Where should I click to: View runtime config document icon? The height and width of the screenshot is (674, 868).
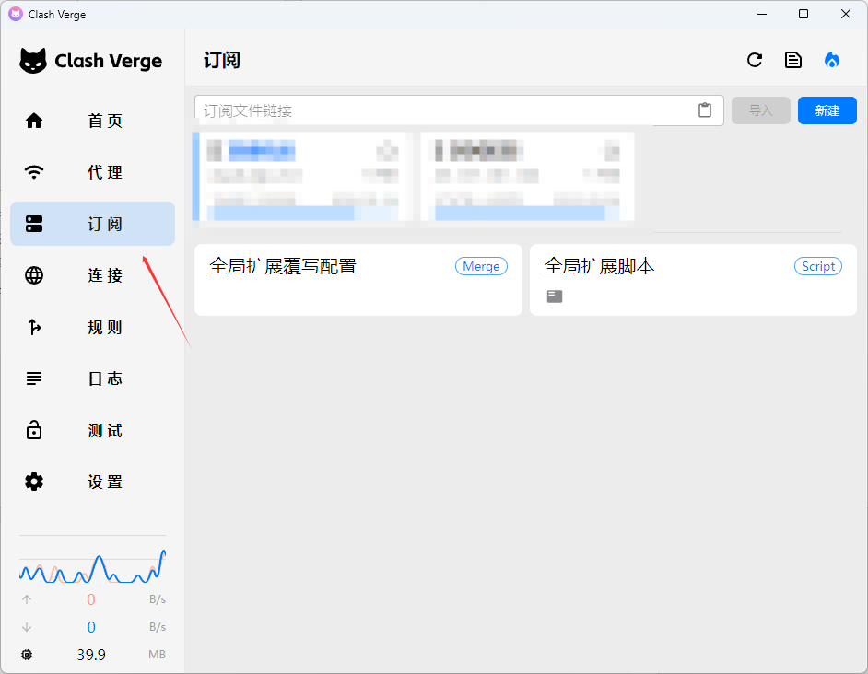[793, 60]
